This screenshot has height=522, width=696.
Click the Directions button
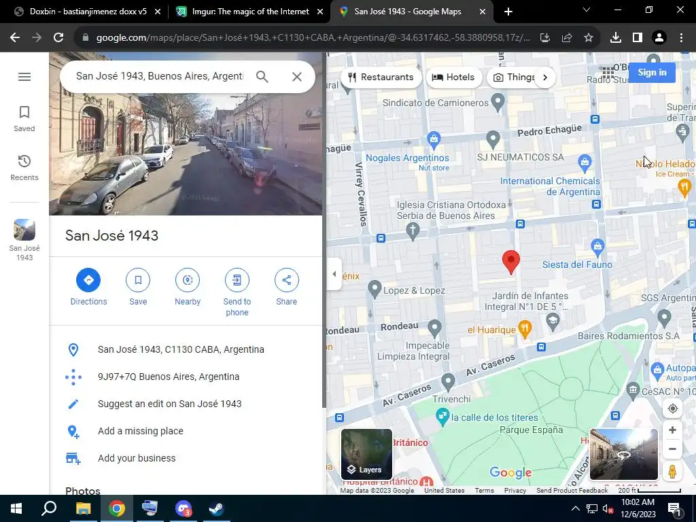(88, 288)
